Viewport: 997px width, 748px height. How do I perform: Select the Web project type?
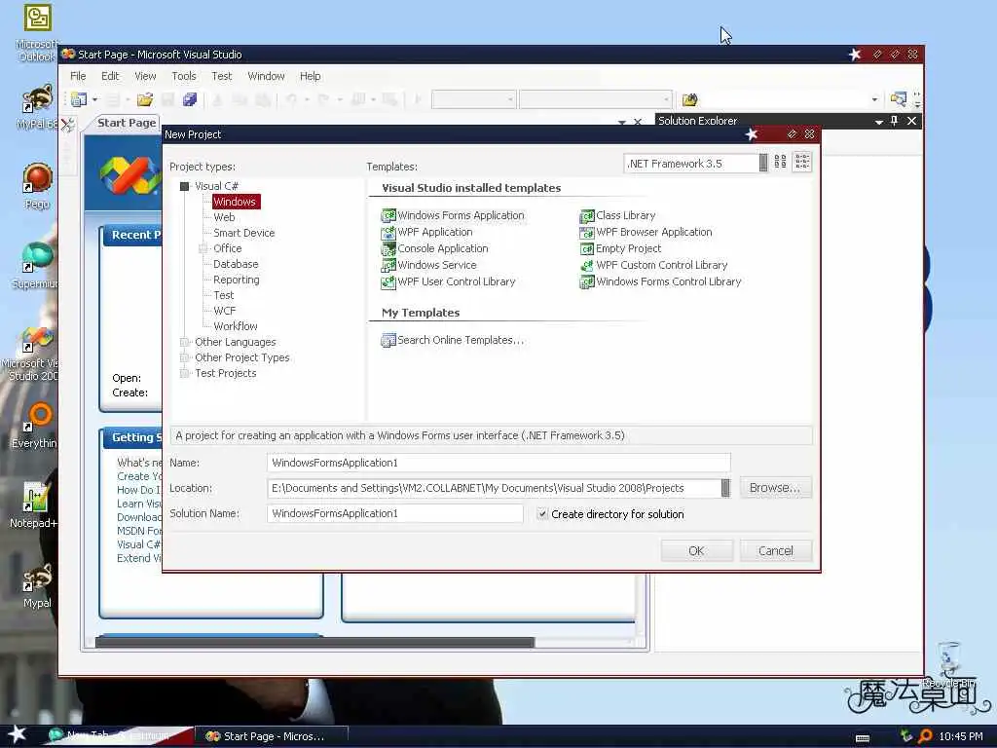(224, 217)
